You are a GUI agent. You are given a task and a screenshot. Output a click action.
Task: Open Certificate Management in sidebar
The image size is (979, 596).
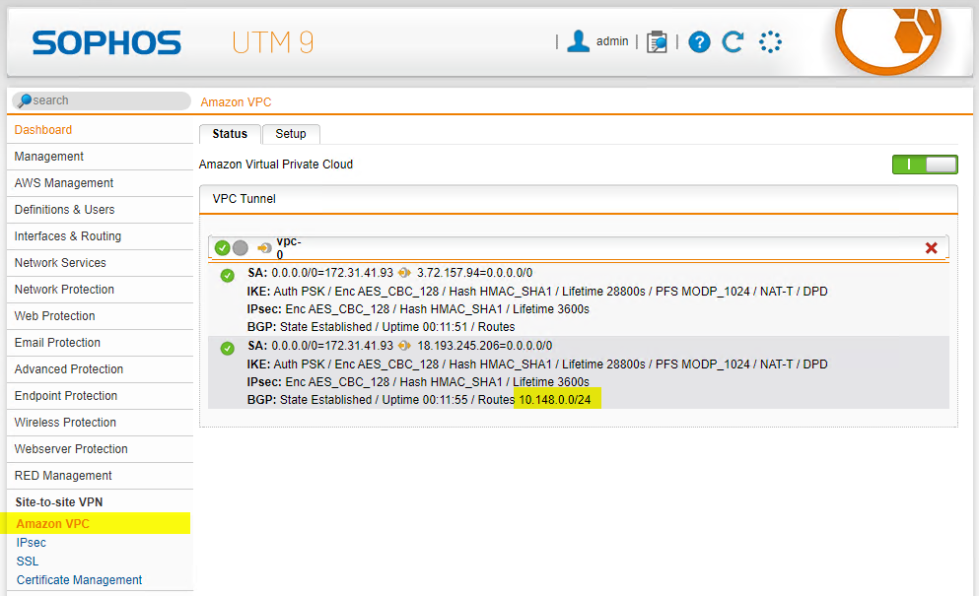pos(80,580)
